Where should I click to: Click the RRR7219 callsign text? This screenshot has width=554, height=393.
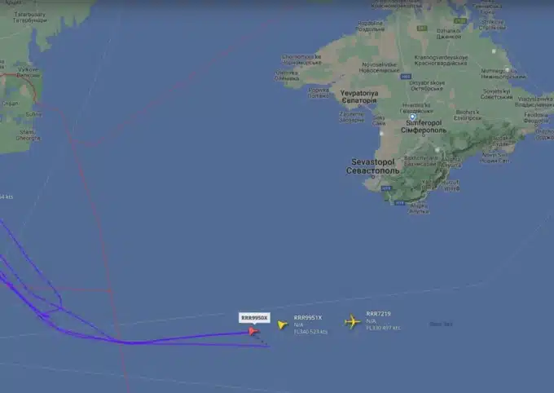378,314
